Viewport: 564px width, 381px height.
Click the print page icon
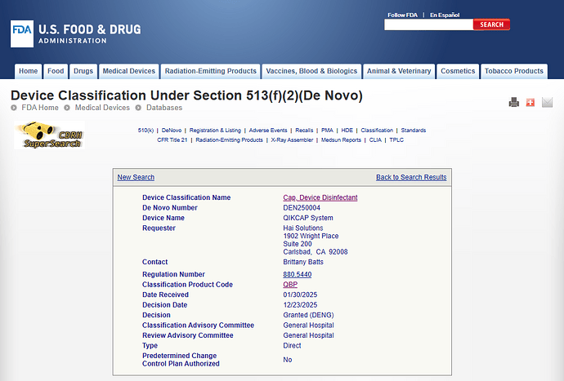[514, 102]
